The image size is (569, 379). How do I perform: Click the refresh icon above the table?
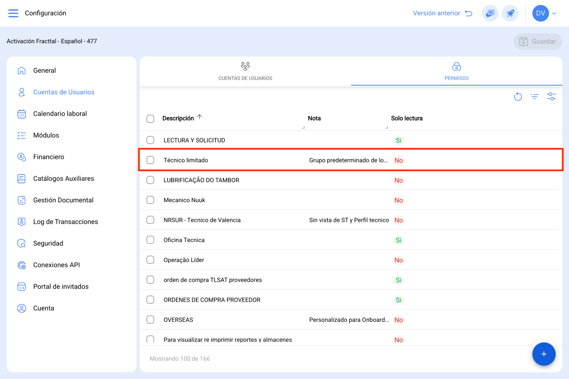click(x=518, y=96)
